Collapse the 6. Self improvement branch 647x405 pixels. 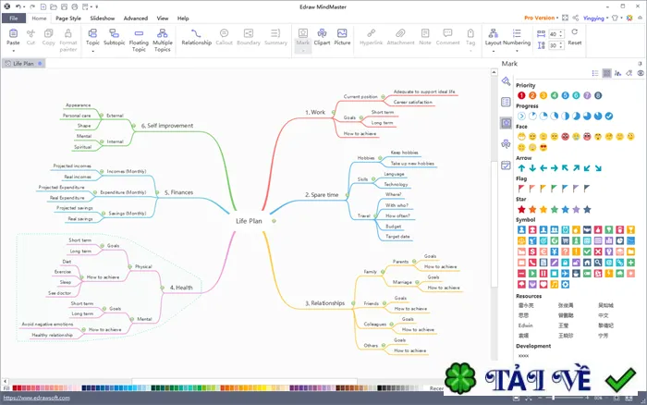click(134, 126)
